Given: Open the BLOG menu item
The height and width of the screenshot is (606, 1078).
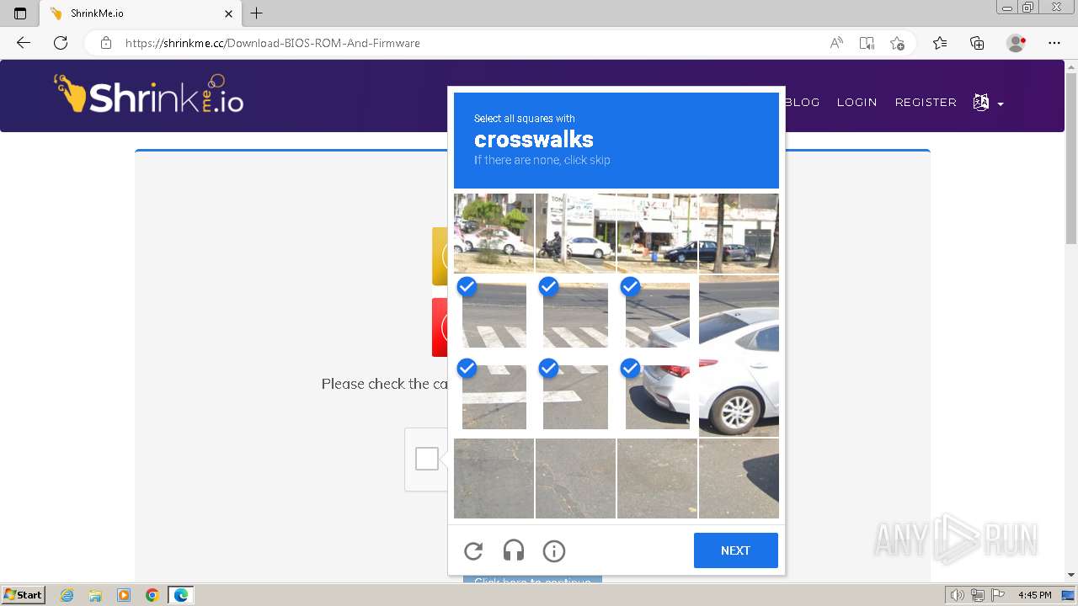Looking at the screenshot, I should click(802, 102).
